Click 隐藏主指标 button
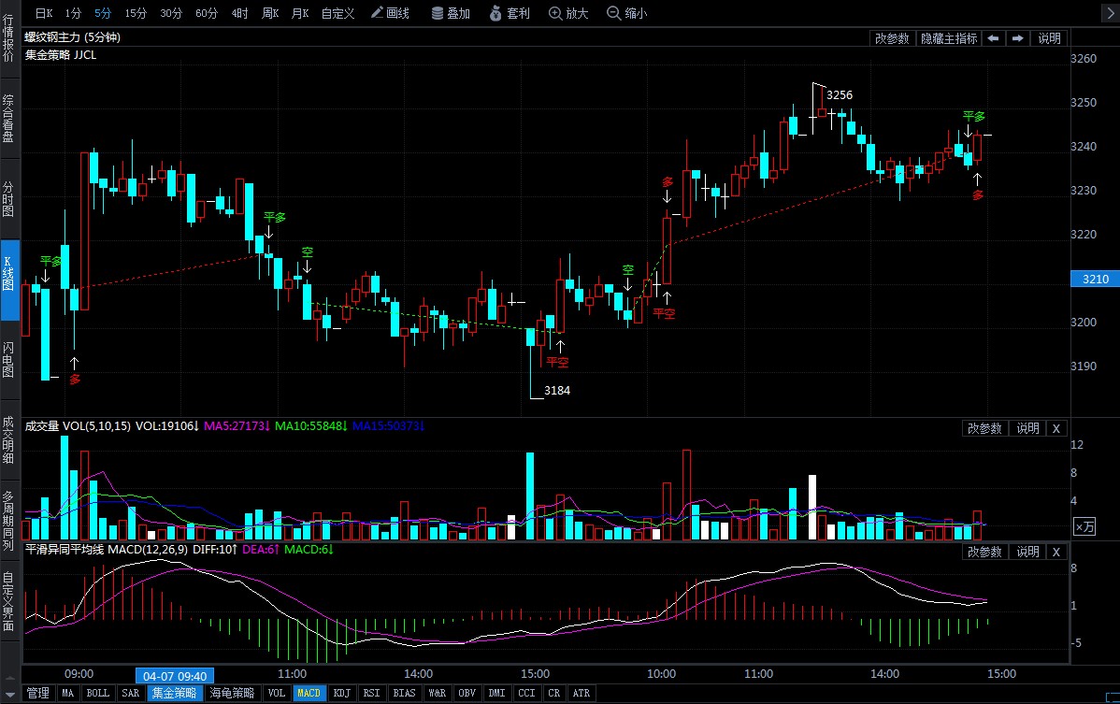 coord(949,38)
